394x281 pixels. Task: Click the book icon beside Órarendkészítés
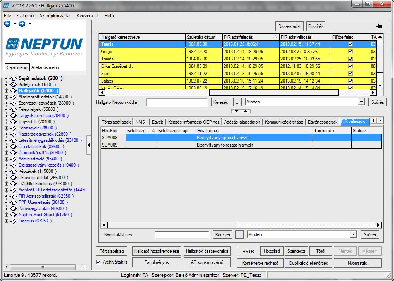point(14,153)
